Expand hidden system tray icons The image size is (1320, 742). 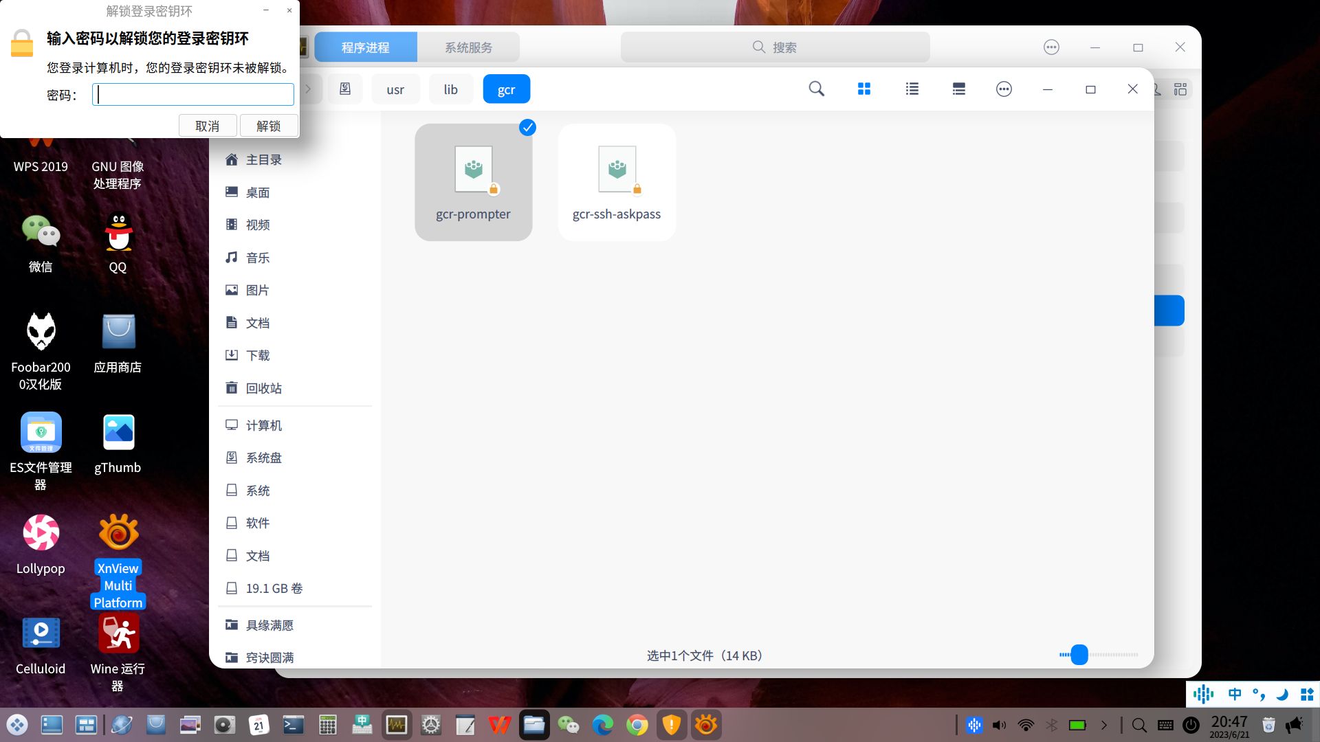[1105, 725]
